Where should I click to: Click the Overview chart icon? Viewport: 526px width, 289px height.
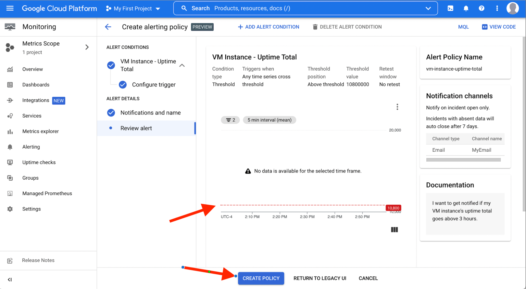tap(10, 69)
